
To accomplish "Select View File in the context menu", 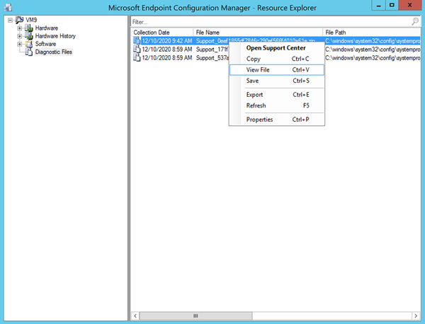I will coord(276,70).
